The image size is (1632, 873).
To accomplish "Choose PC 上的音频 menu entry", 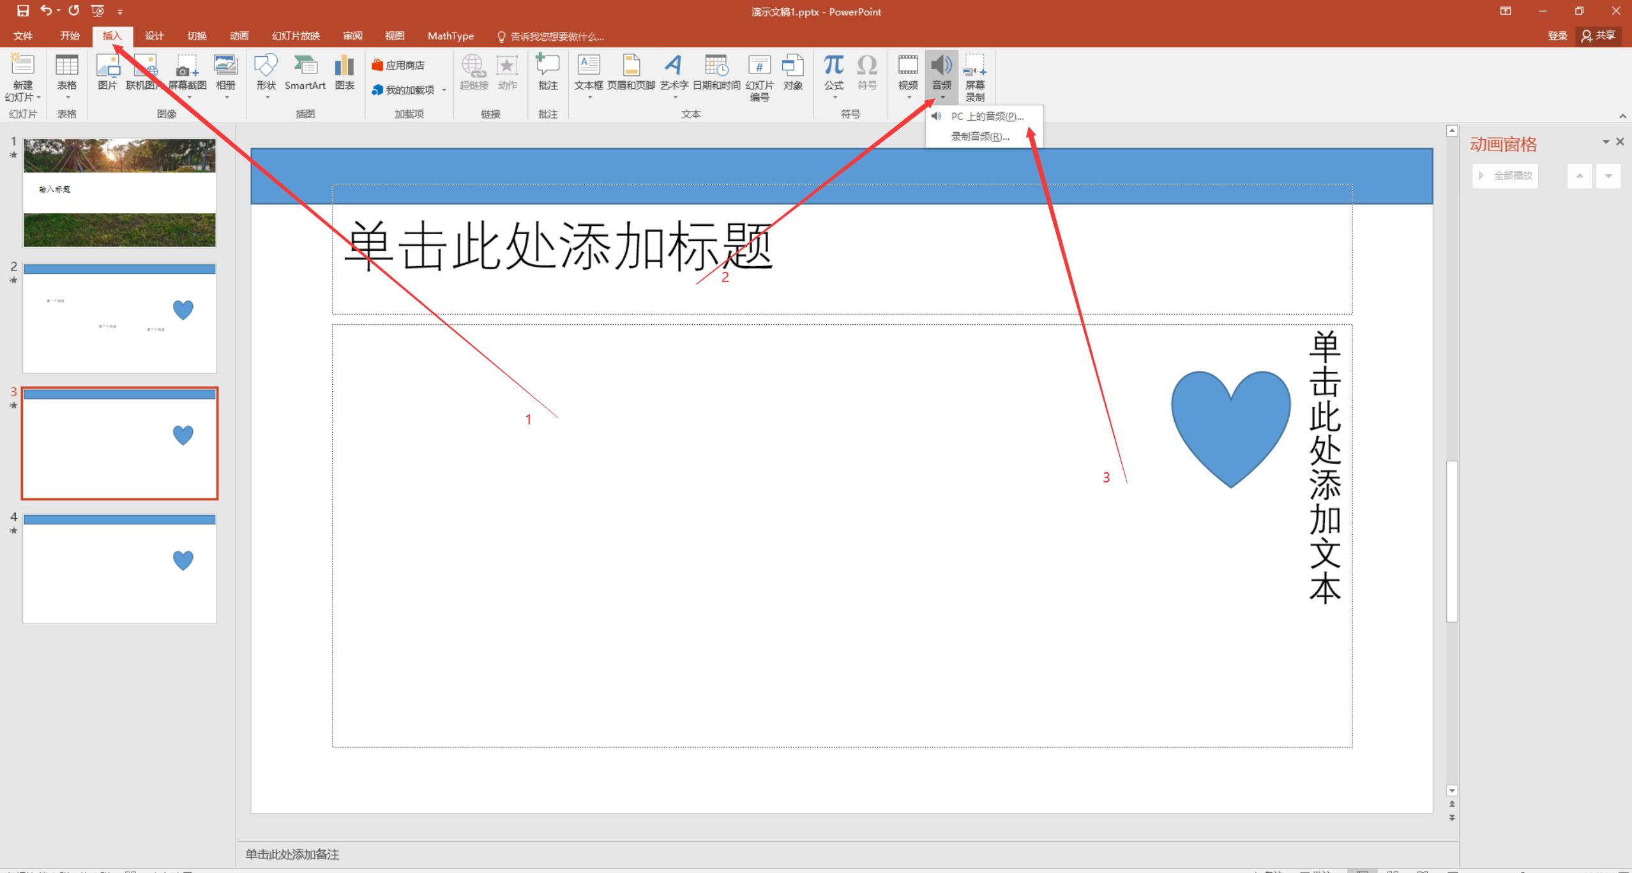I will 986,116.
